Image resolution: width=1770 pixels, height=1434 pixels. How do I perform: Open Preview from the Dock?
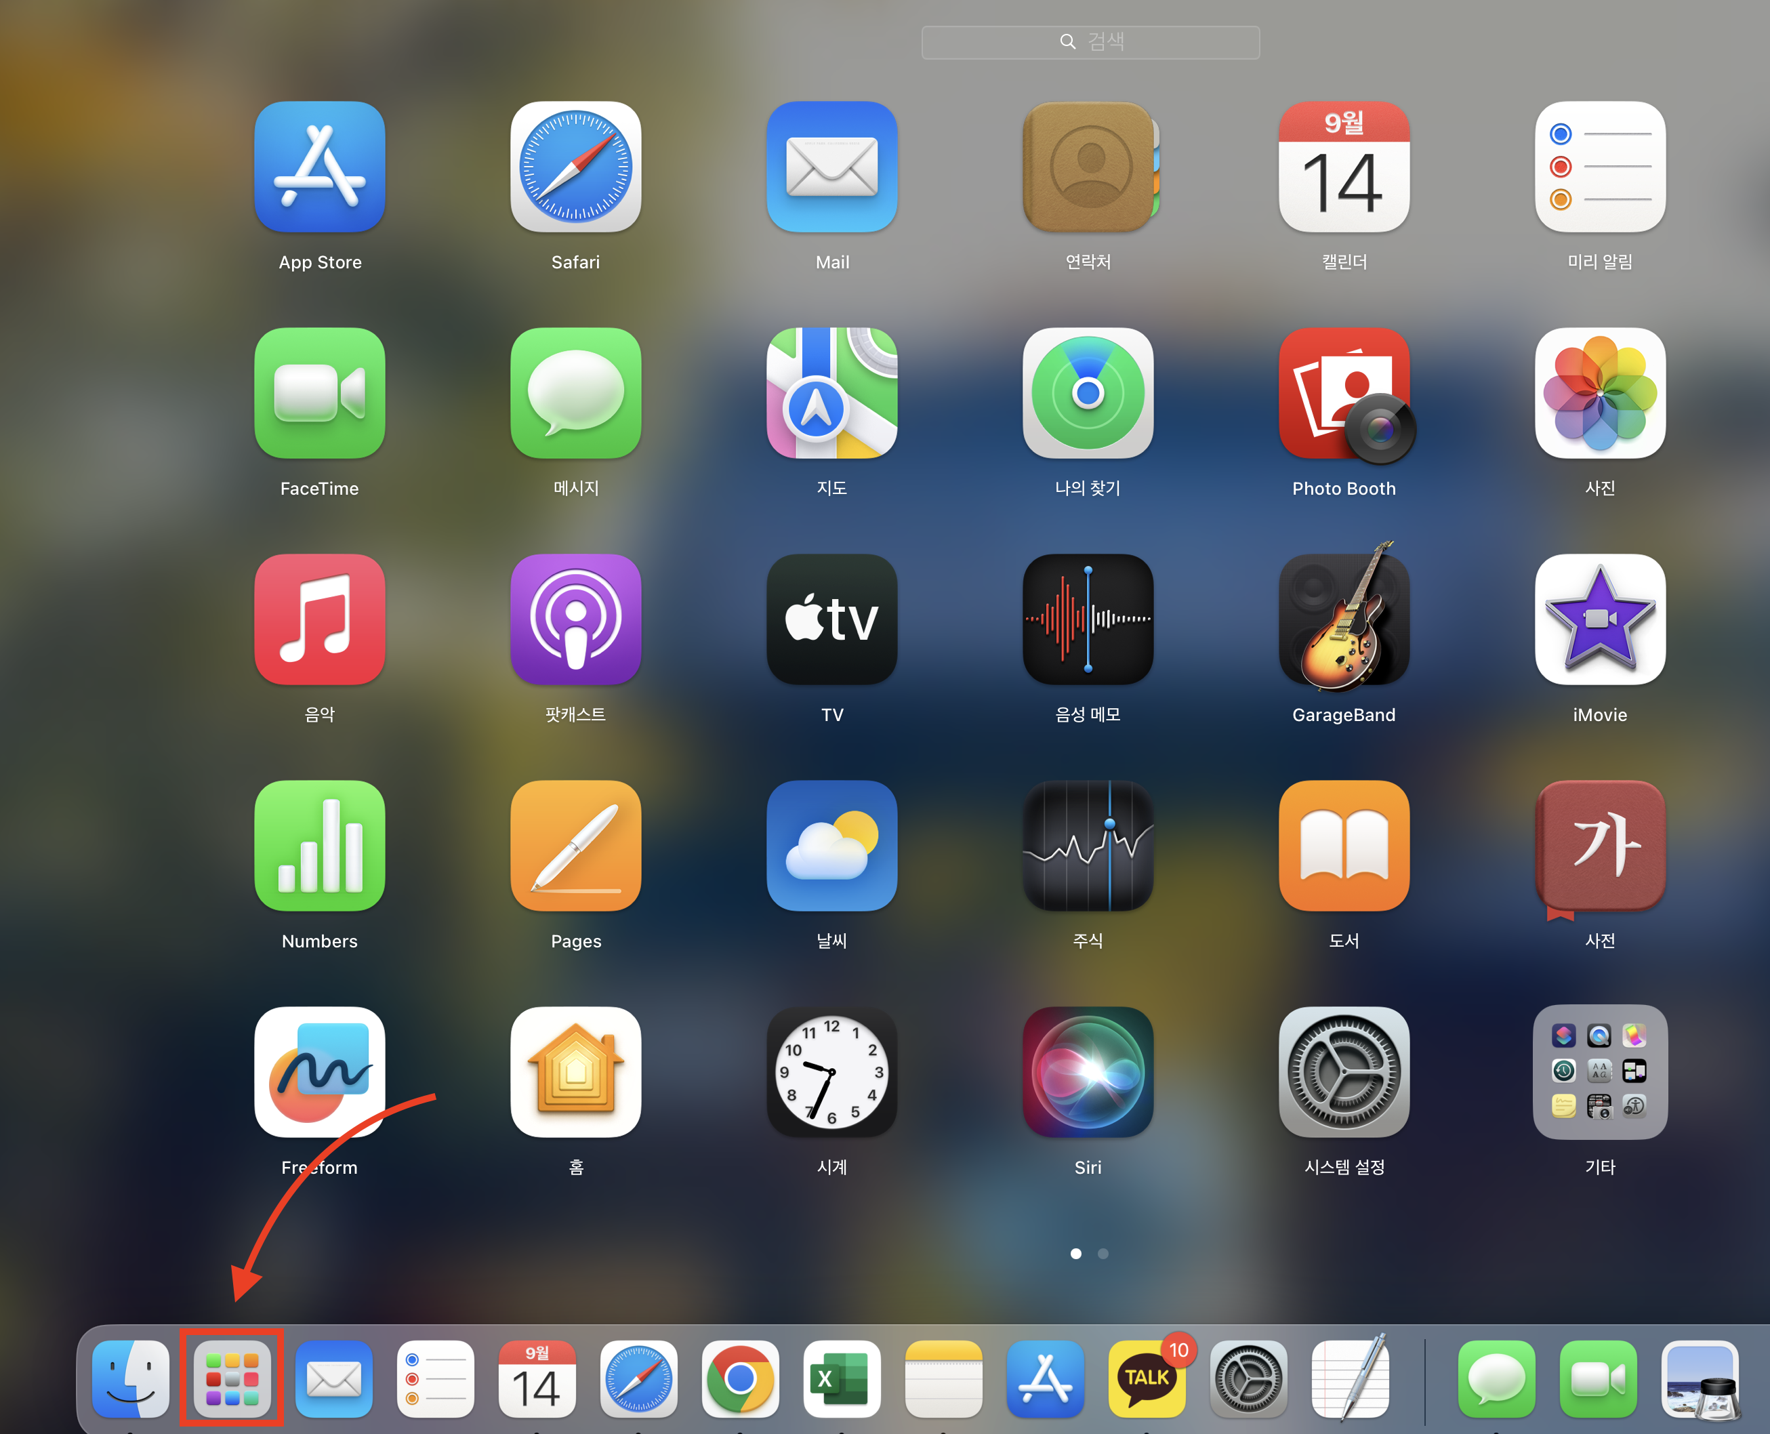click(x=1701, y=1380)
